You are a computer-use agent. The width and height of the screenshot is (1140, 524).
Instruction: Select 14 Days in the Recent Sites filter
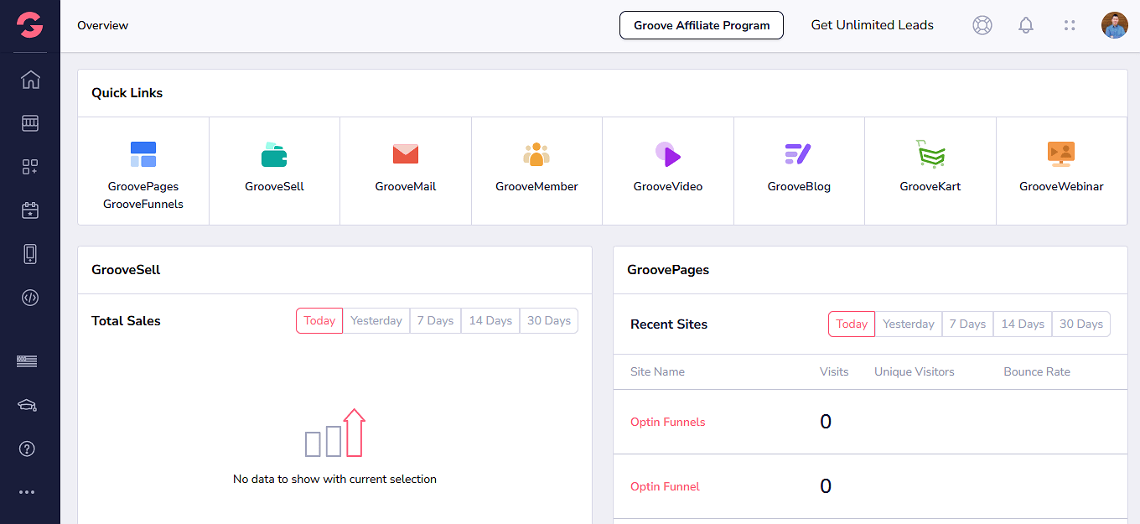(1023, 324)
